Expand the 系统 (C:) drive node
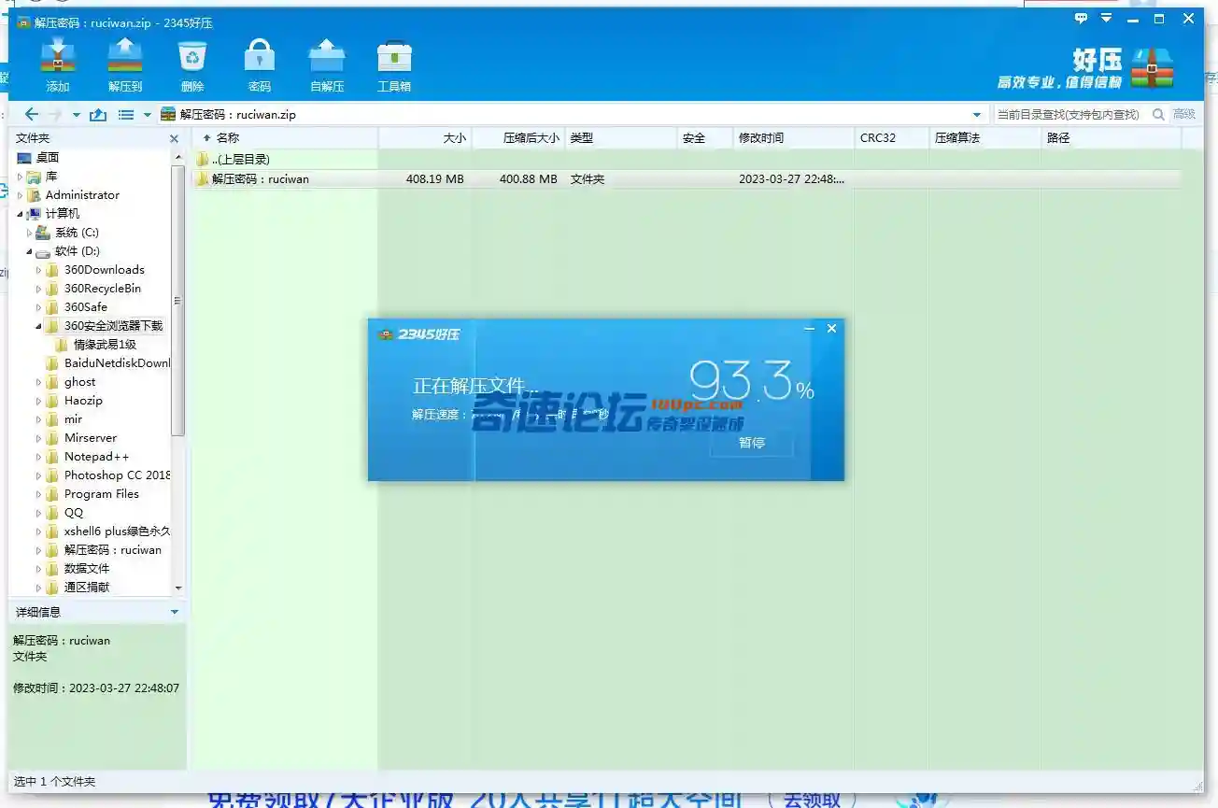1218x808 pixels. (30, 232)
